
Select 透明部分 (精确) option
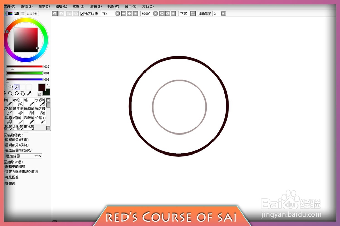[16, 140]
